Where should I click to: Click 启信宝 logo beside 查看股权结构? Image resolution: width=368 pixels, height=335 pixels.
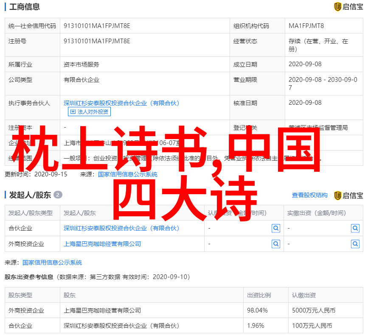348,195
